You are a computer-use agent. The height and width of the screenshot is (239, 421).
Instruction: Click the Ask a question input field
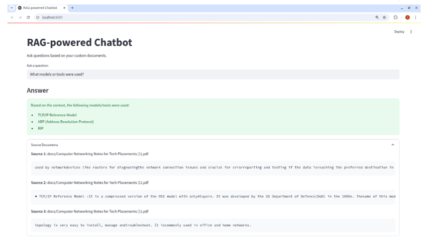pos(213,74)
